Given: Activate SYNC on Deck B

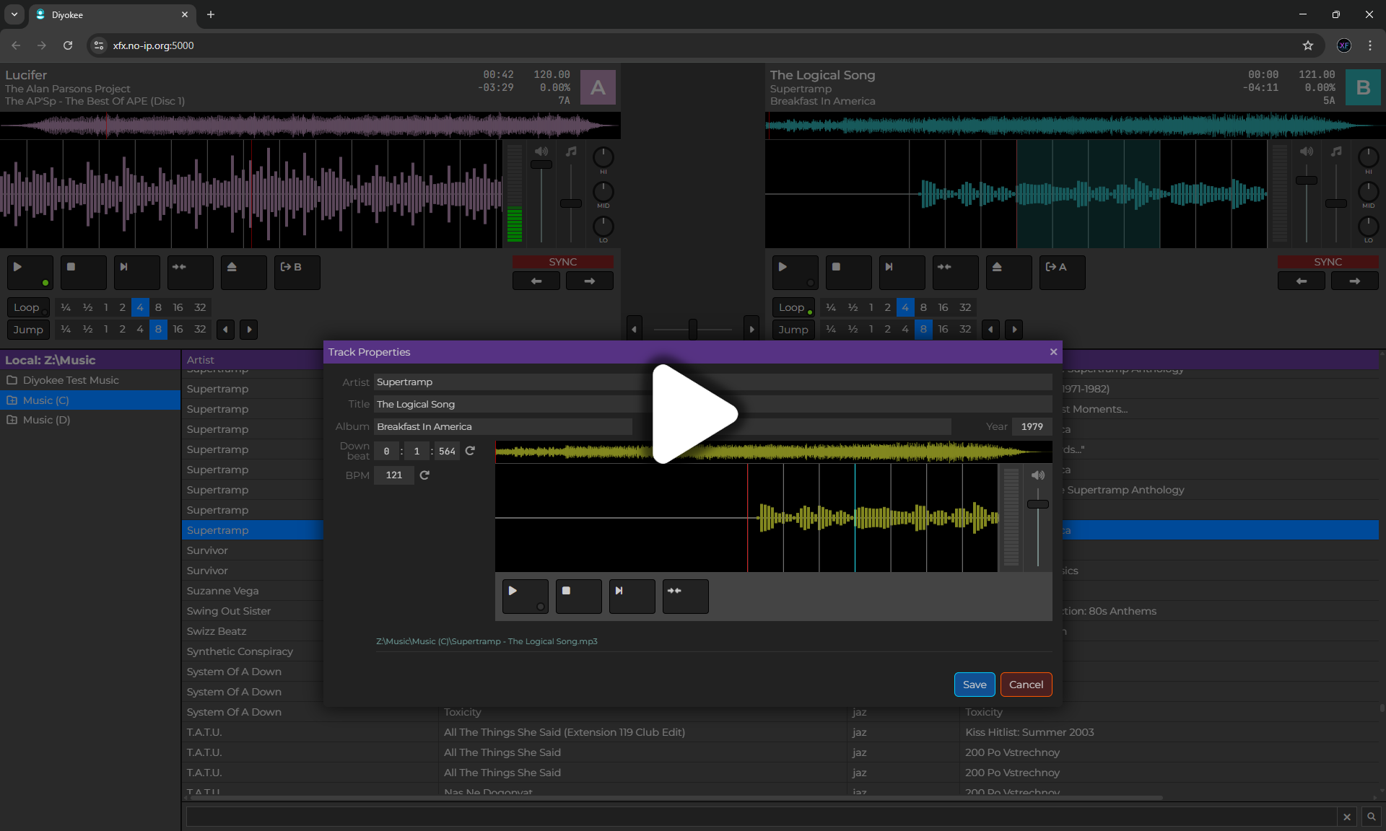Looking at the screenshot, I should 1327,261.
